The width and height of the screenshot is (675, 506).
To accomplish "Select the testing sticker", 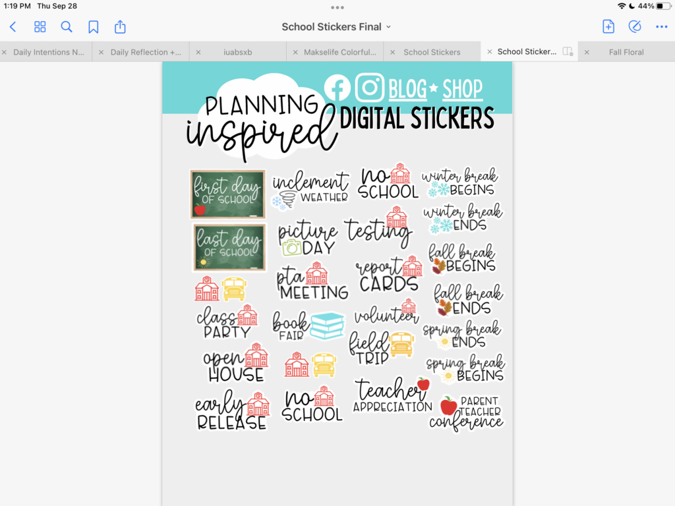I will [x=378, y=228].
